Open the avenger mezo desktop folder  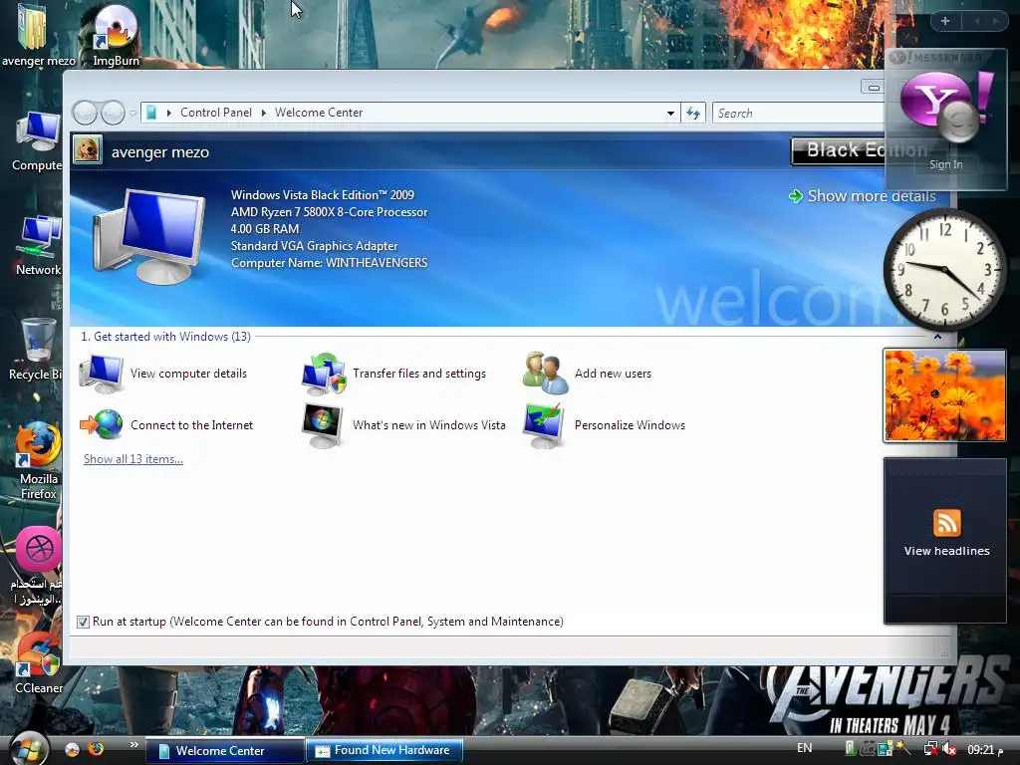coord(38,36)
